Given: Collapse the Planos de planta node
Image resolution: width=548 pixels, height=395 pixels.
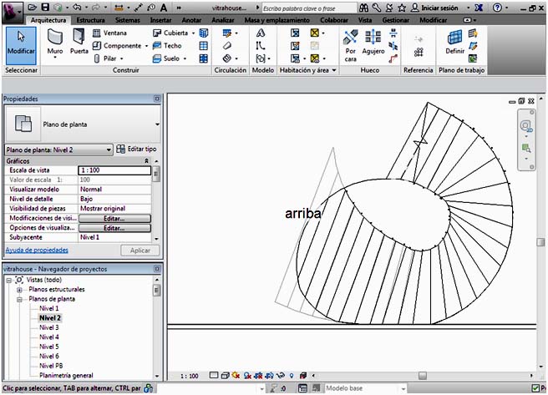Looking at the screenshot, I should click(x=21, y=298).
